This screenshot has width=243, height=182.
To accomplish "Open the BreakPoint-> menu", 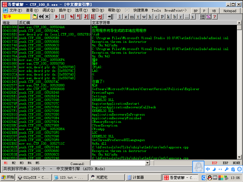I will (175, 10).
